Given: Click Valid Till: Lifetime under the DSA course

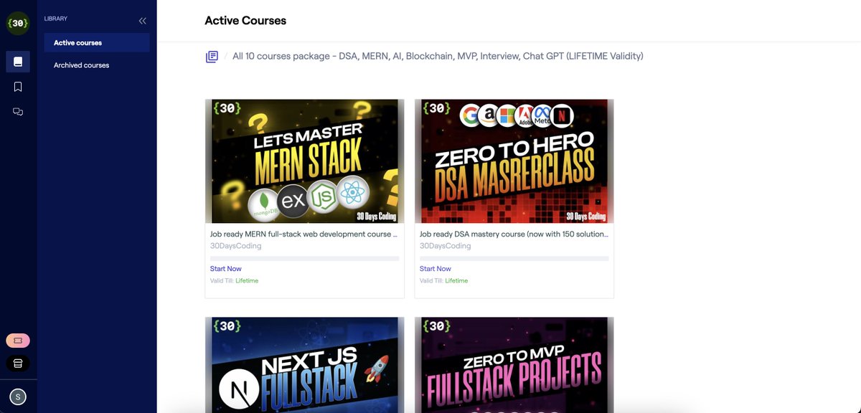Looking at the screenshot, I should coord(443,281).
